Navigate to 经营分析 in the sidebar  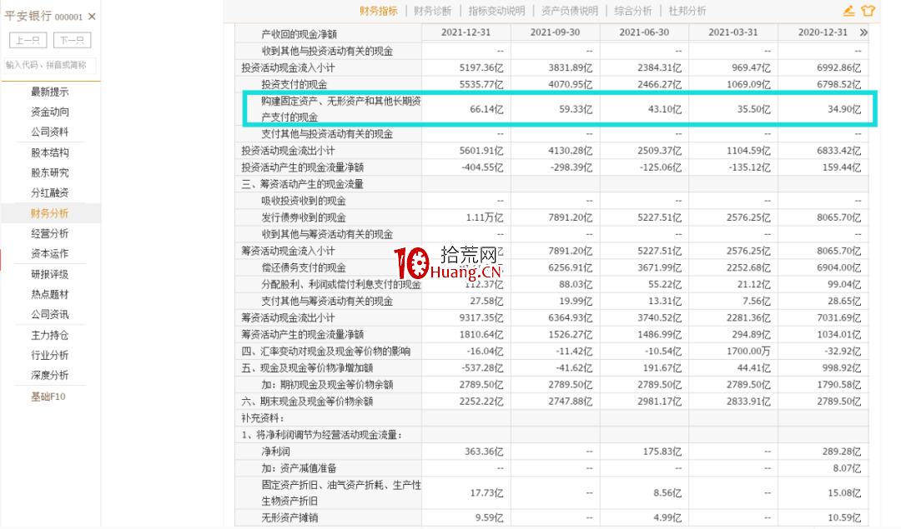click(50, 233)
